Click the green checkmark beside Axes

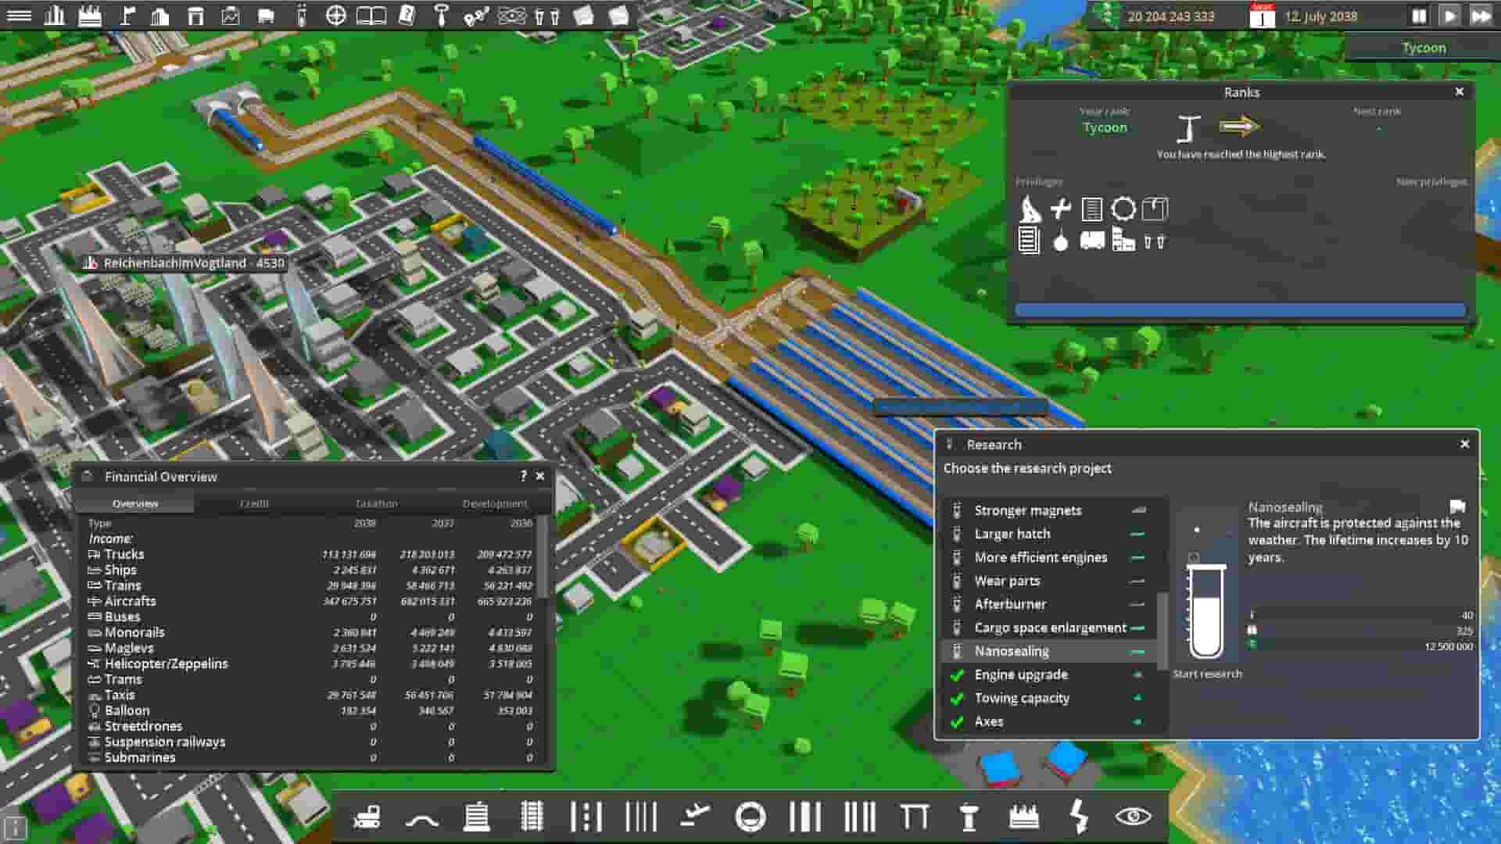click(958, 721)
